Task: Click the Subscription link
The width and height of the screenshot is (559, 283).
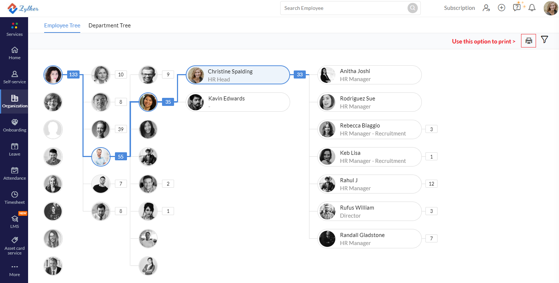Action: [459, 8]
